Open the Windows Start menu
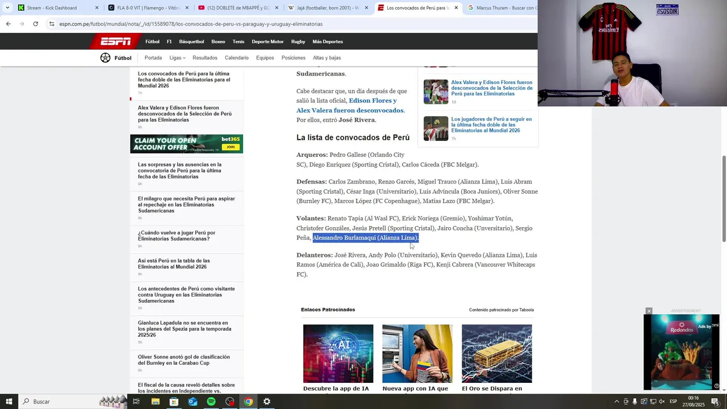 coord(9,402)
